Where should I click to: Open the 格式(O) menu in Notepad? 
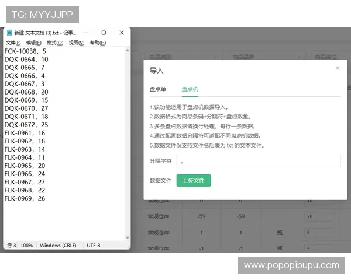coord(55,43)
